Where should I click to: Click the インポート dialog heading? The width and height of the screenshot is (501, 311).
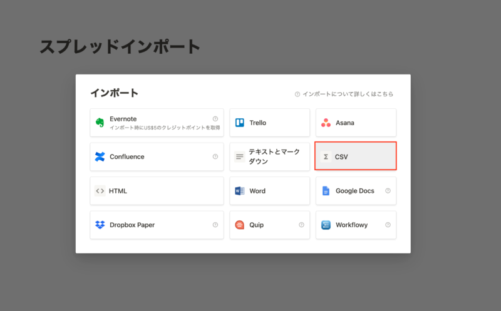pos(115,93)
